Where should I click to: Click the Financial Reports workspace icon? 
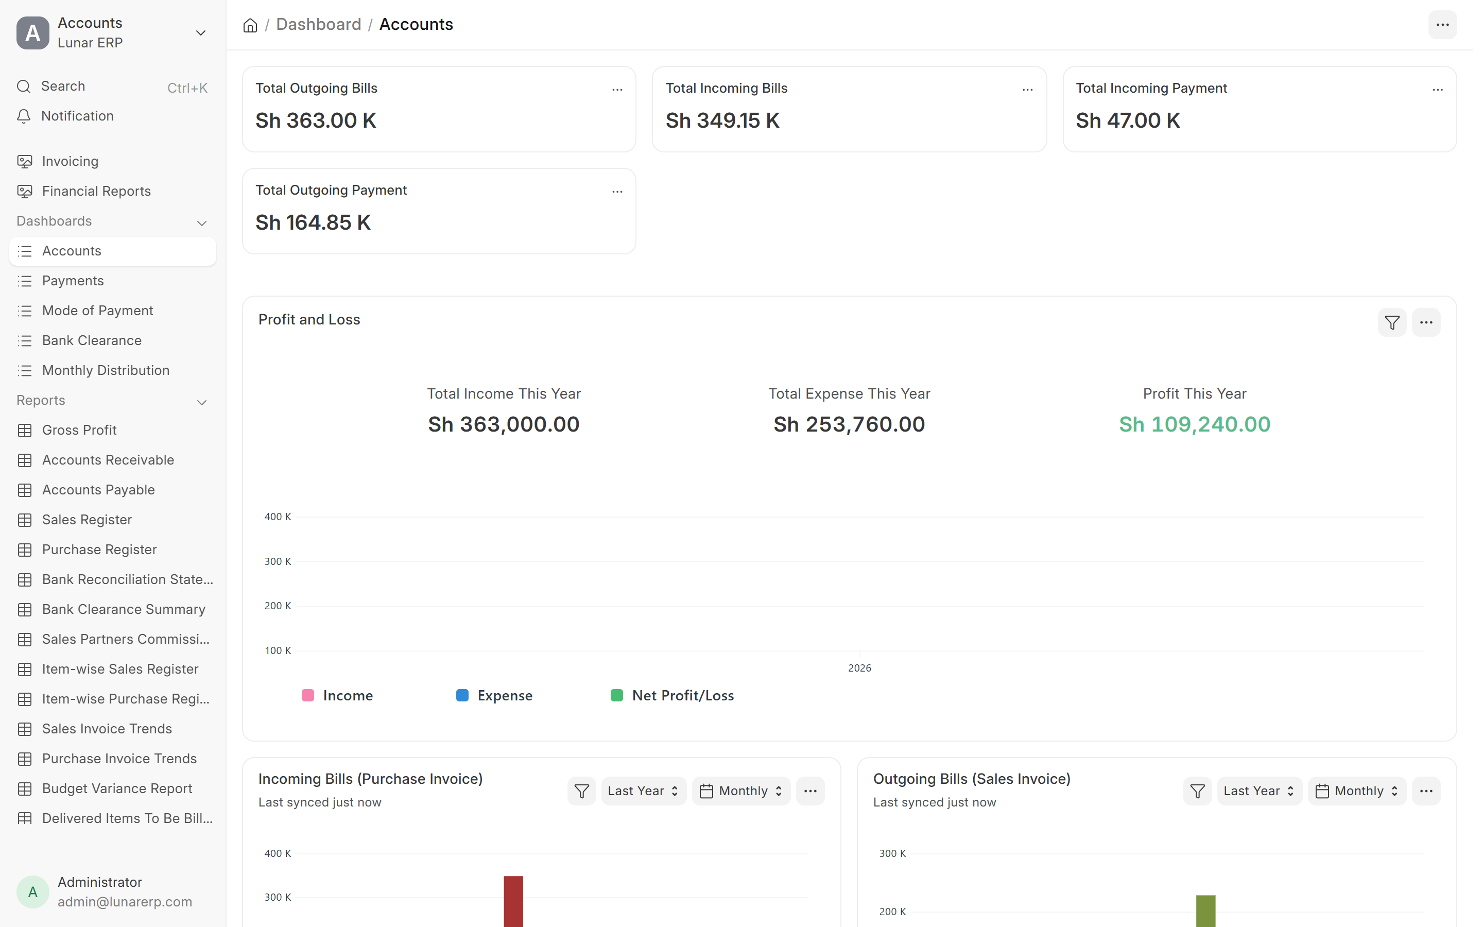click(25, 191)
